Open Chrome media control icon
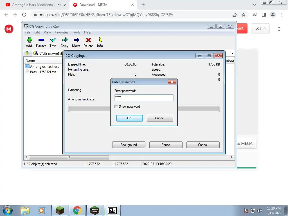The image size is (288, 216). (255, 15)
